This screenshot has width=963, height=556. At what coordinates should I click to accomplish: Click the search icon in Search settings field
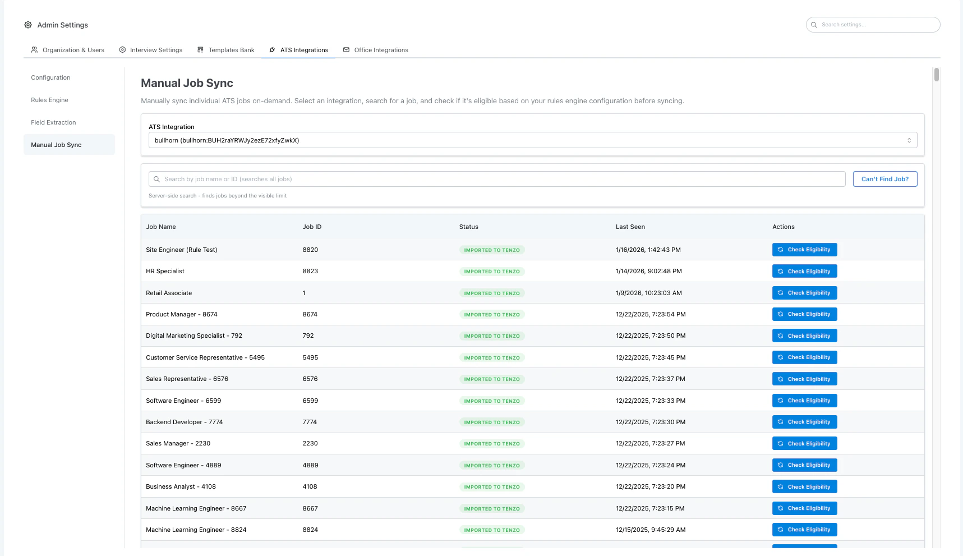click(814, 25)
